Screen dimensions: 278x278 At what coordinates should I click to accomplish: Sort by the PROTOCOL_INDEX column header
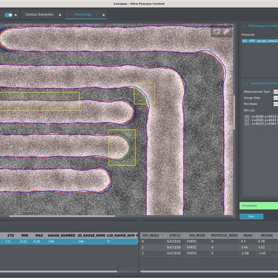[225, 235]
